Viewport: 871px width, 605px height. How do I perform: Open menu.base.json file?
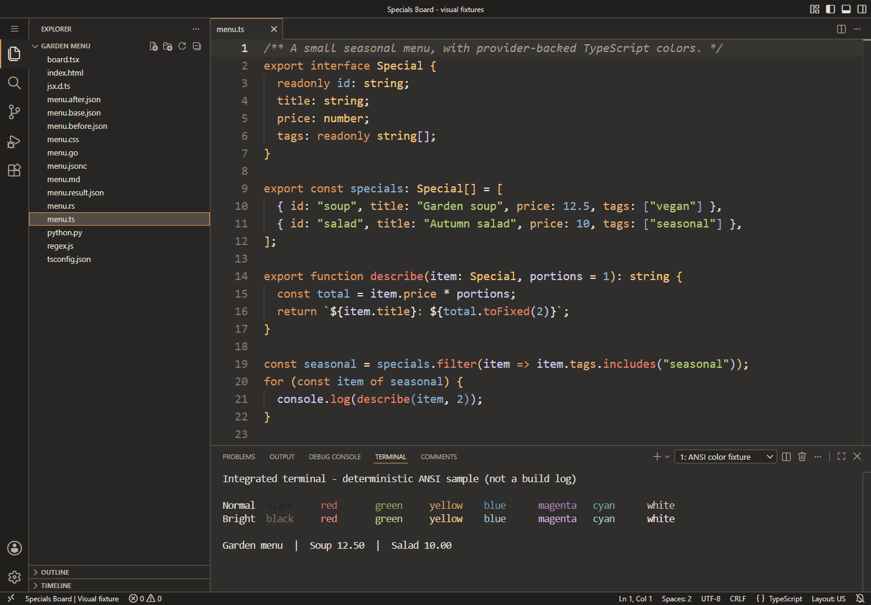coord(119,113)
